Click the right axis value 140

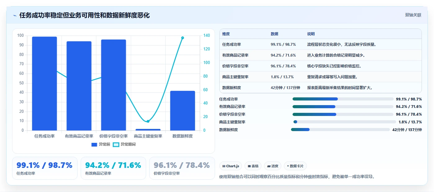click(x=206, y=36)
